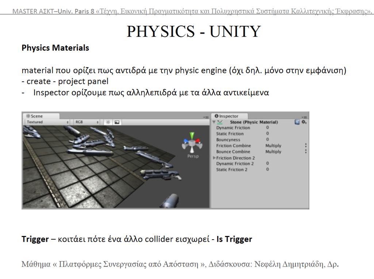
Task: Toggle Persp projection label
Action: pyautogui.click(x=193, y=156)
